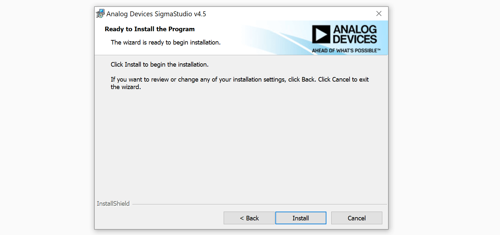The image size is (500, 235).
Task: Start installation with the Install button
Action: [x=301, y=218]
